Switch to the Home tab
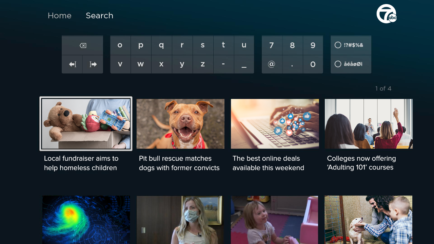The image size is (434, 244). (x=60, y=16)
